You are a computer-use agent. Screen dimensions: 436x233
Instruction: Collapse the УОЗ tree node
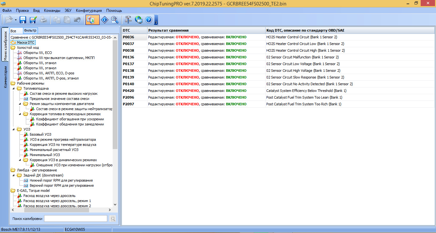coord(13,129)
